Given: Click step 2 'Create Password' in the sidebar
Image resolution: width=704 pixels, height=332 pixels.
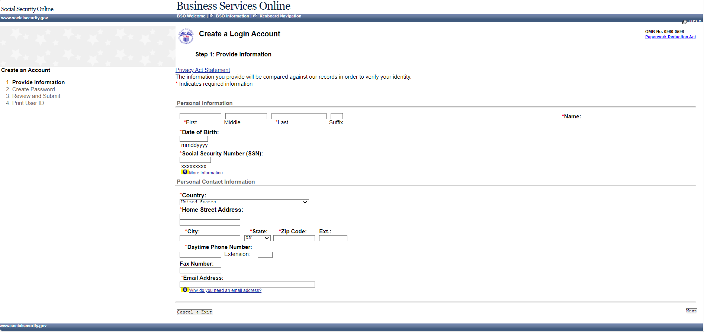Looking at the screenshot, I should [x=33, y=89].
